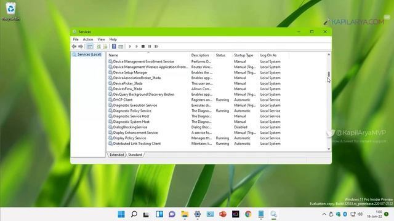The height and width of the screenshot is (221, 394).
Task: Select Services (Local) in console tree
Action: click(x=87, y=55)
